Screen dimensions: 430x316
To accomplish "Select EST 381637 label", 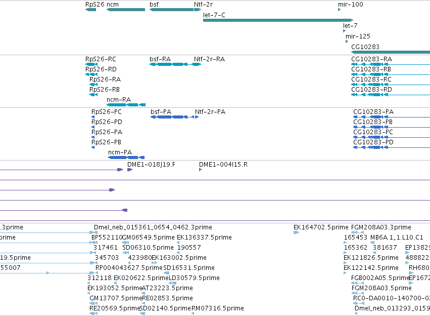I will (385, 248).
